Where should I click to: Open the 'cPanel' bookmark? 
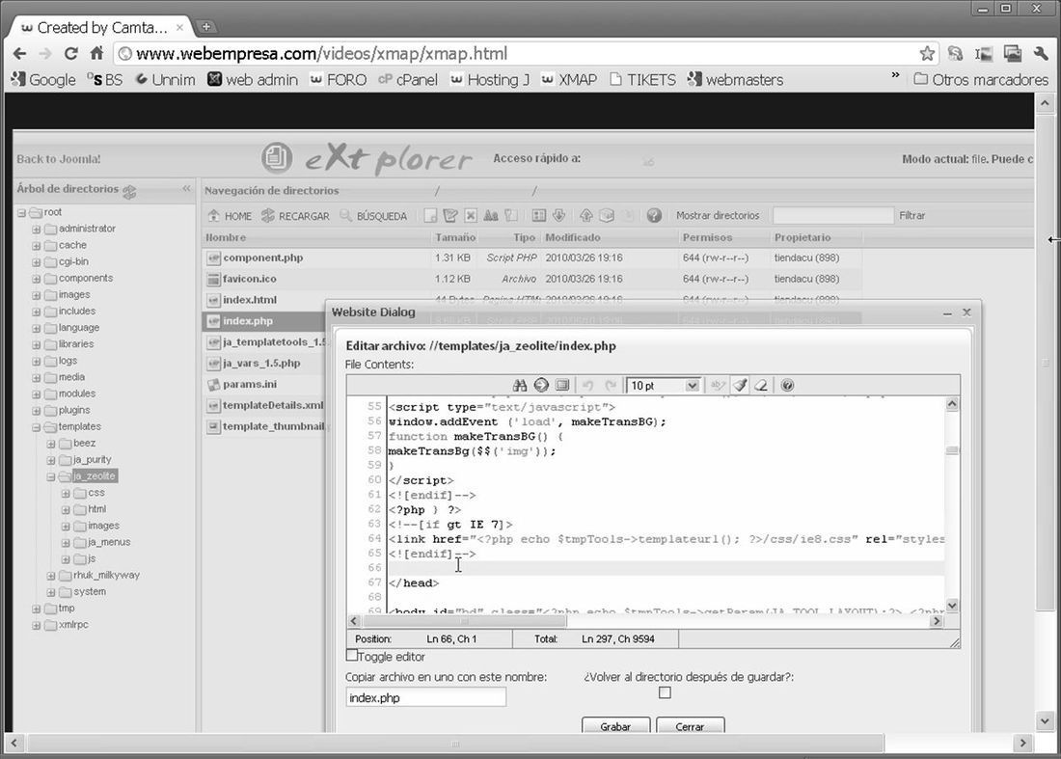(408, 80)
